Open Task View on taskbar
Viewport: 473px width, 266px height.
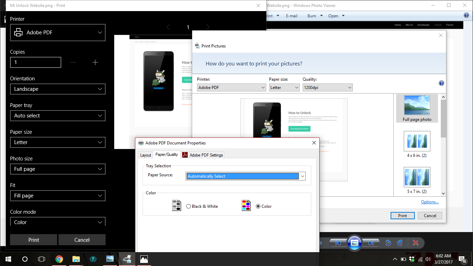[42, 259]
